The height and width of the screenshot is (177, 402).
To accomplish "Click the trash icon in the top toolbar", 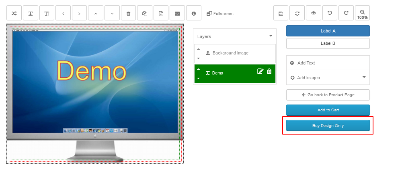I will tap(129, 13).
